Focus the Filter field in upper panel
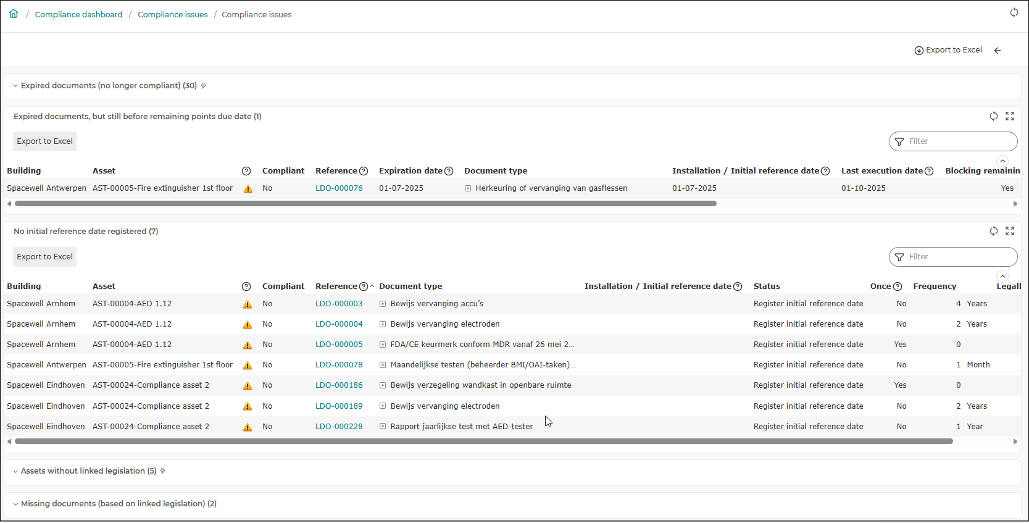The width and height of the screenshot is (1029, 523). point(953,141)
